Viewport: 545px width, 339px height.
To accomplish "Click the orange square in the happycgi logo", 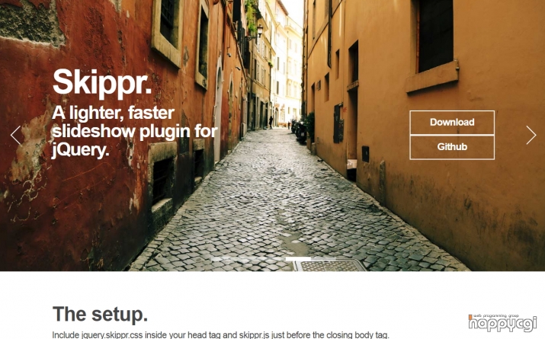I will 470,317.
